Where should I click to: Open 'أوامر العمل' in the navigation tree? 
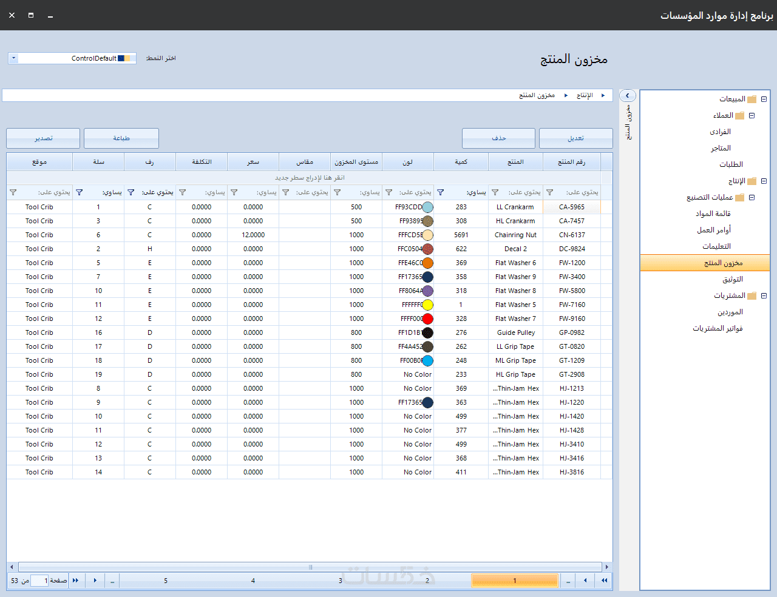click(x=714, y=230)
